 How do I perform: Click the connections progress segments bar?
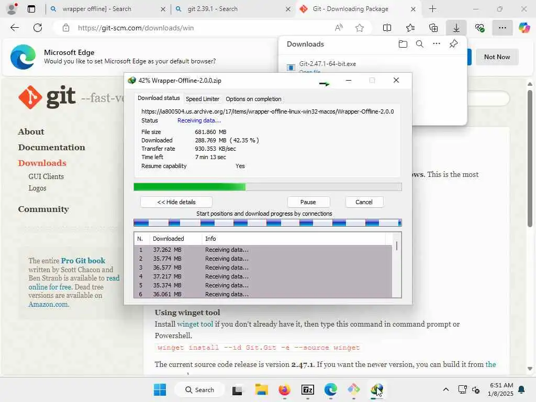pyautogui.click(x=267, y=223)
